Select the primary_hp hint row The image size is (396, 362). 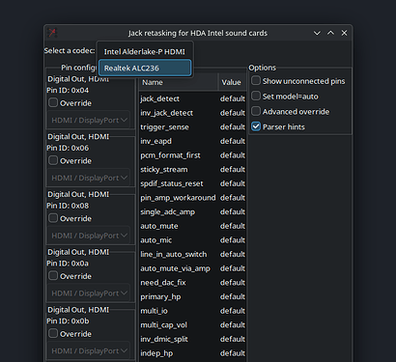coord(193,297)
